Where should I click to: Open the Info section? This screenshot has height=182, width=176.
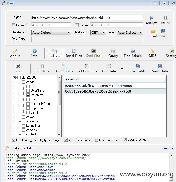[x=34, y=53]
